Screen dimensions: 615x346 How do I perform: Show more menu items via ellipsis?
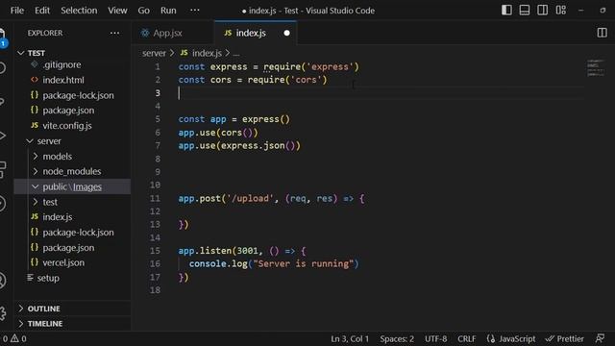(x=194, y=11)
